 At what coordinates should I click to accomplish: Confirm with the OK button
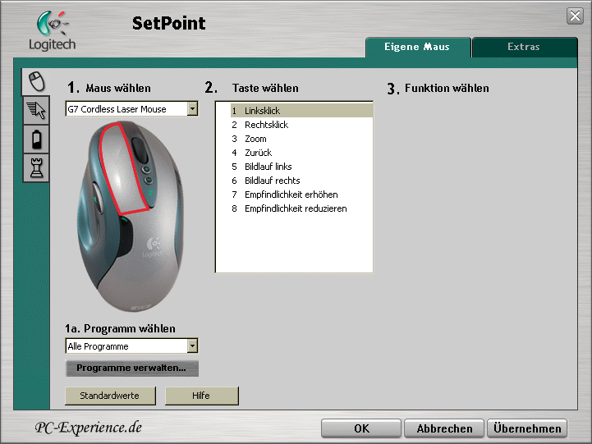(x=361, y=428)
